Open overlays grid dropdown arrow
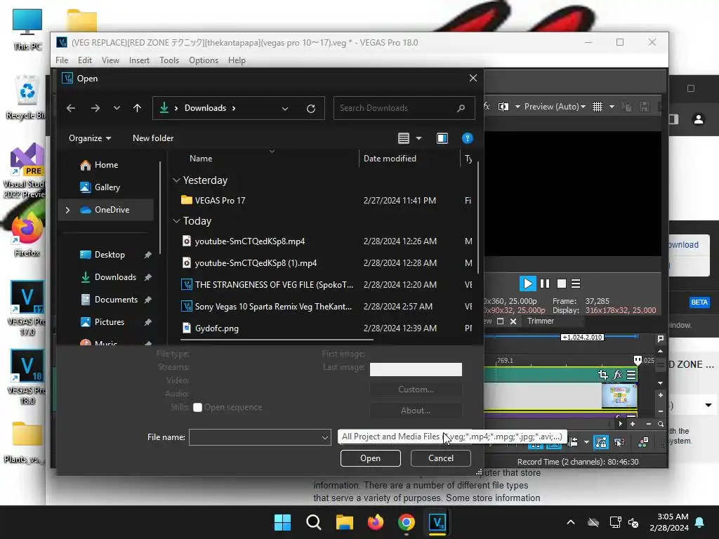719x539 pixels. pyautogui.click(x=612, y=107)
